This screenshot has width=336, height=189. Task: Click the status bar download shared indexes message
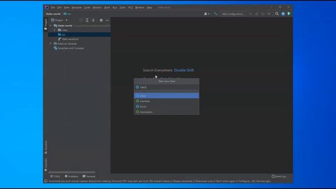pos(160,181)
